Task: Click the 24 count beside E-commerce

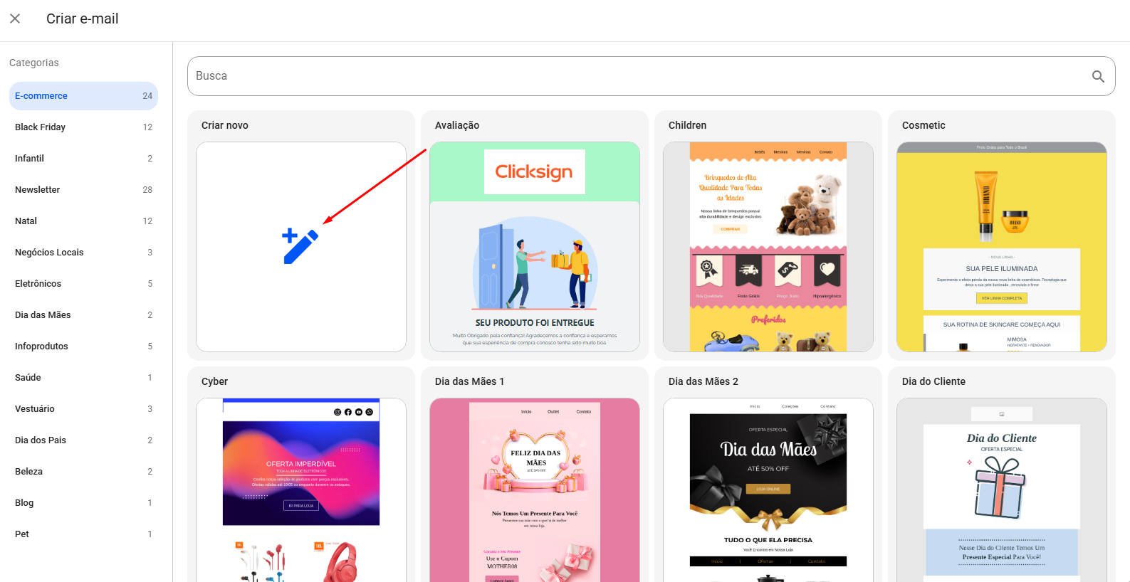Action: coord(147,96)
